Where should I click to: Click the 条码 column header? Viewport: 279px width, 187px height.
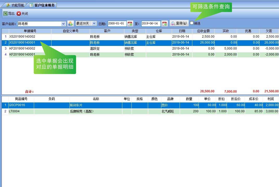tap(52, 99)
